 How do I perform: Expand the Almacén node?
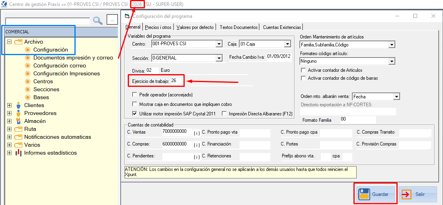point(9,121)
